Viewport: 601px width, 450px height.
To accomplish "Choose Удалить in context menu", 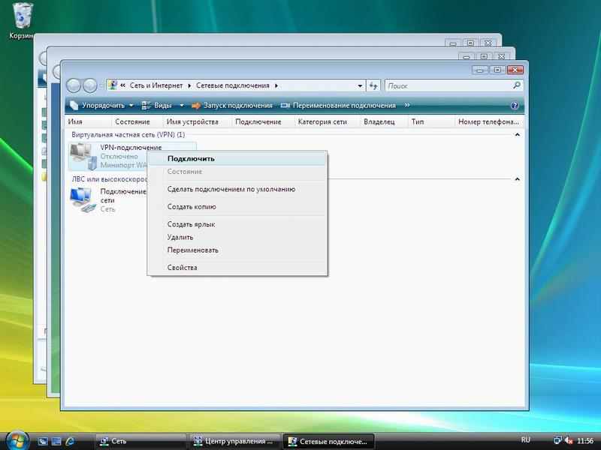I will [x=237, y=237].
